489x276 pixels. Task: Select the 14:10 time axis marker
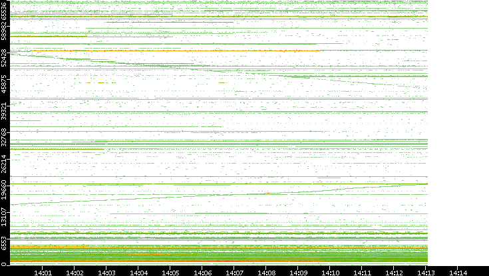[330, 271]
